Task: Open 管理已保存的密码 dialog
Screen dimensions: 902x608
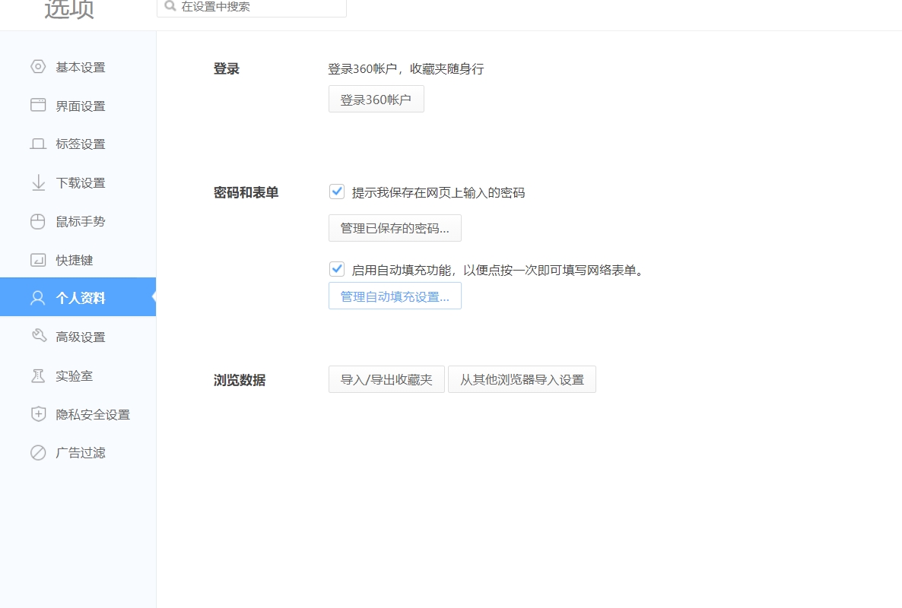Action: [395, 228]
